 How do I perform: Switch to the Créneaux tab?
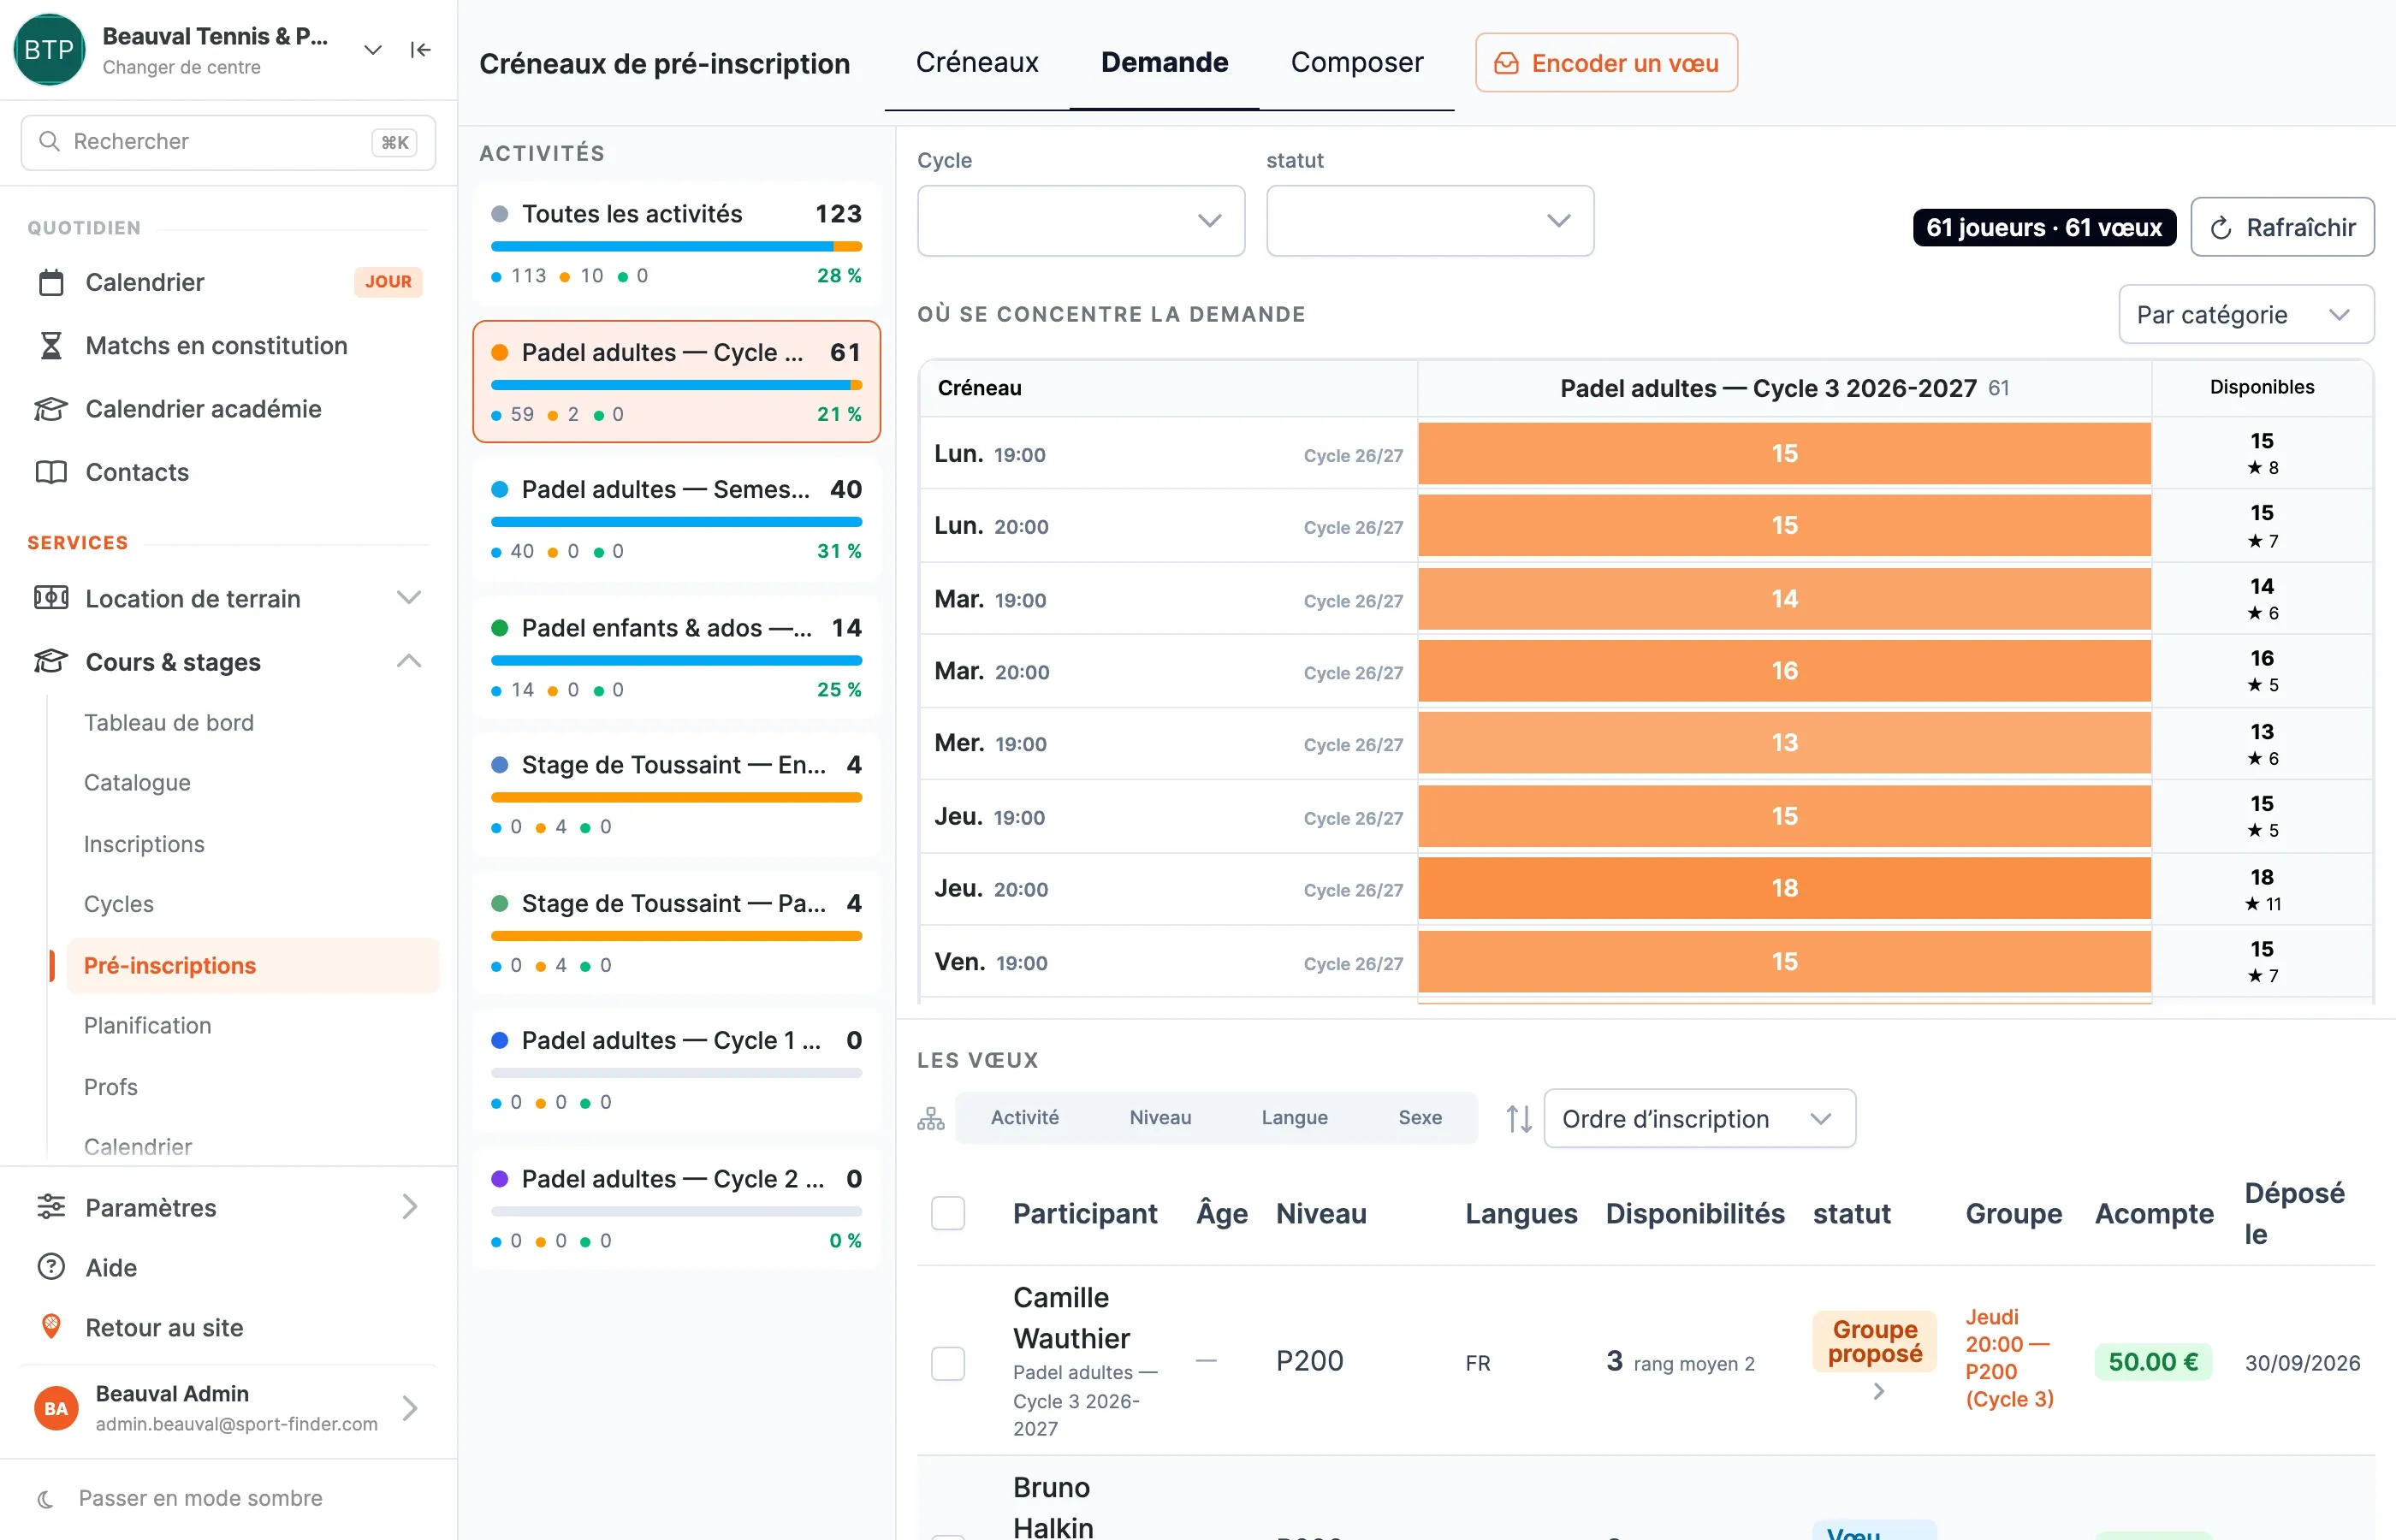click(x=977, y=63)
